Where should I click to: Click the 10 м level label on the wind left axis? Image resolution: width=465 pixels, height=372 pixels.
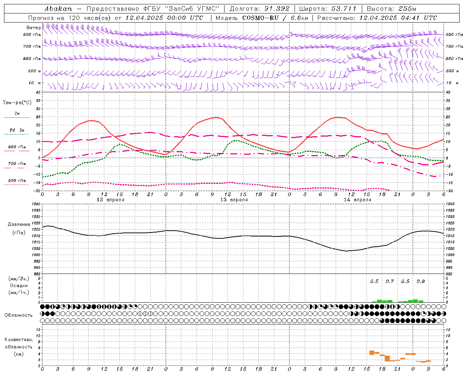(x=35, y=83)
